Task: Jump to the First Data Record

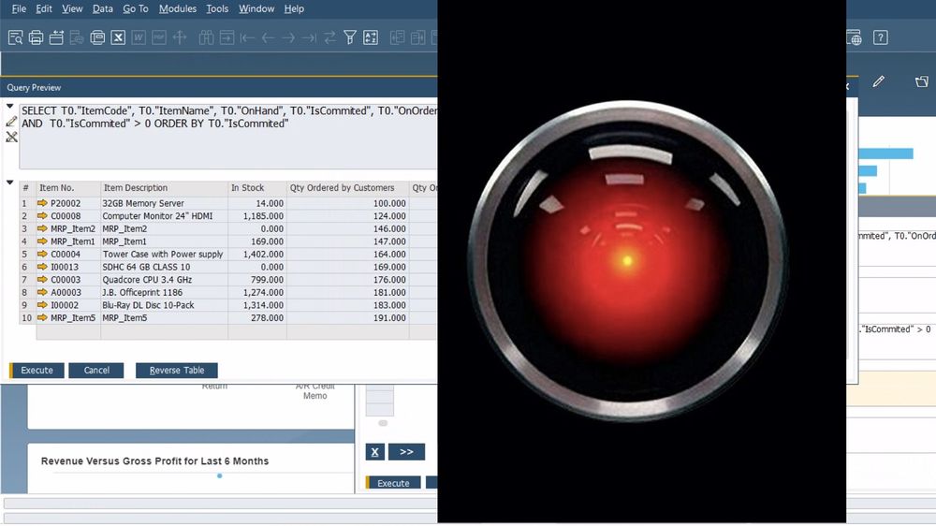Action: point(247,37)
